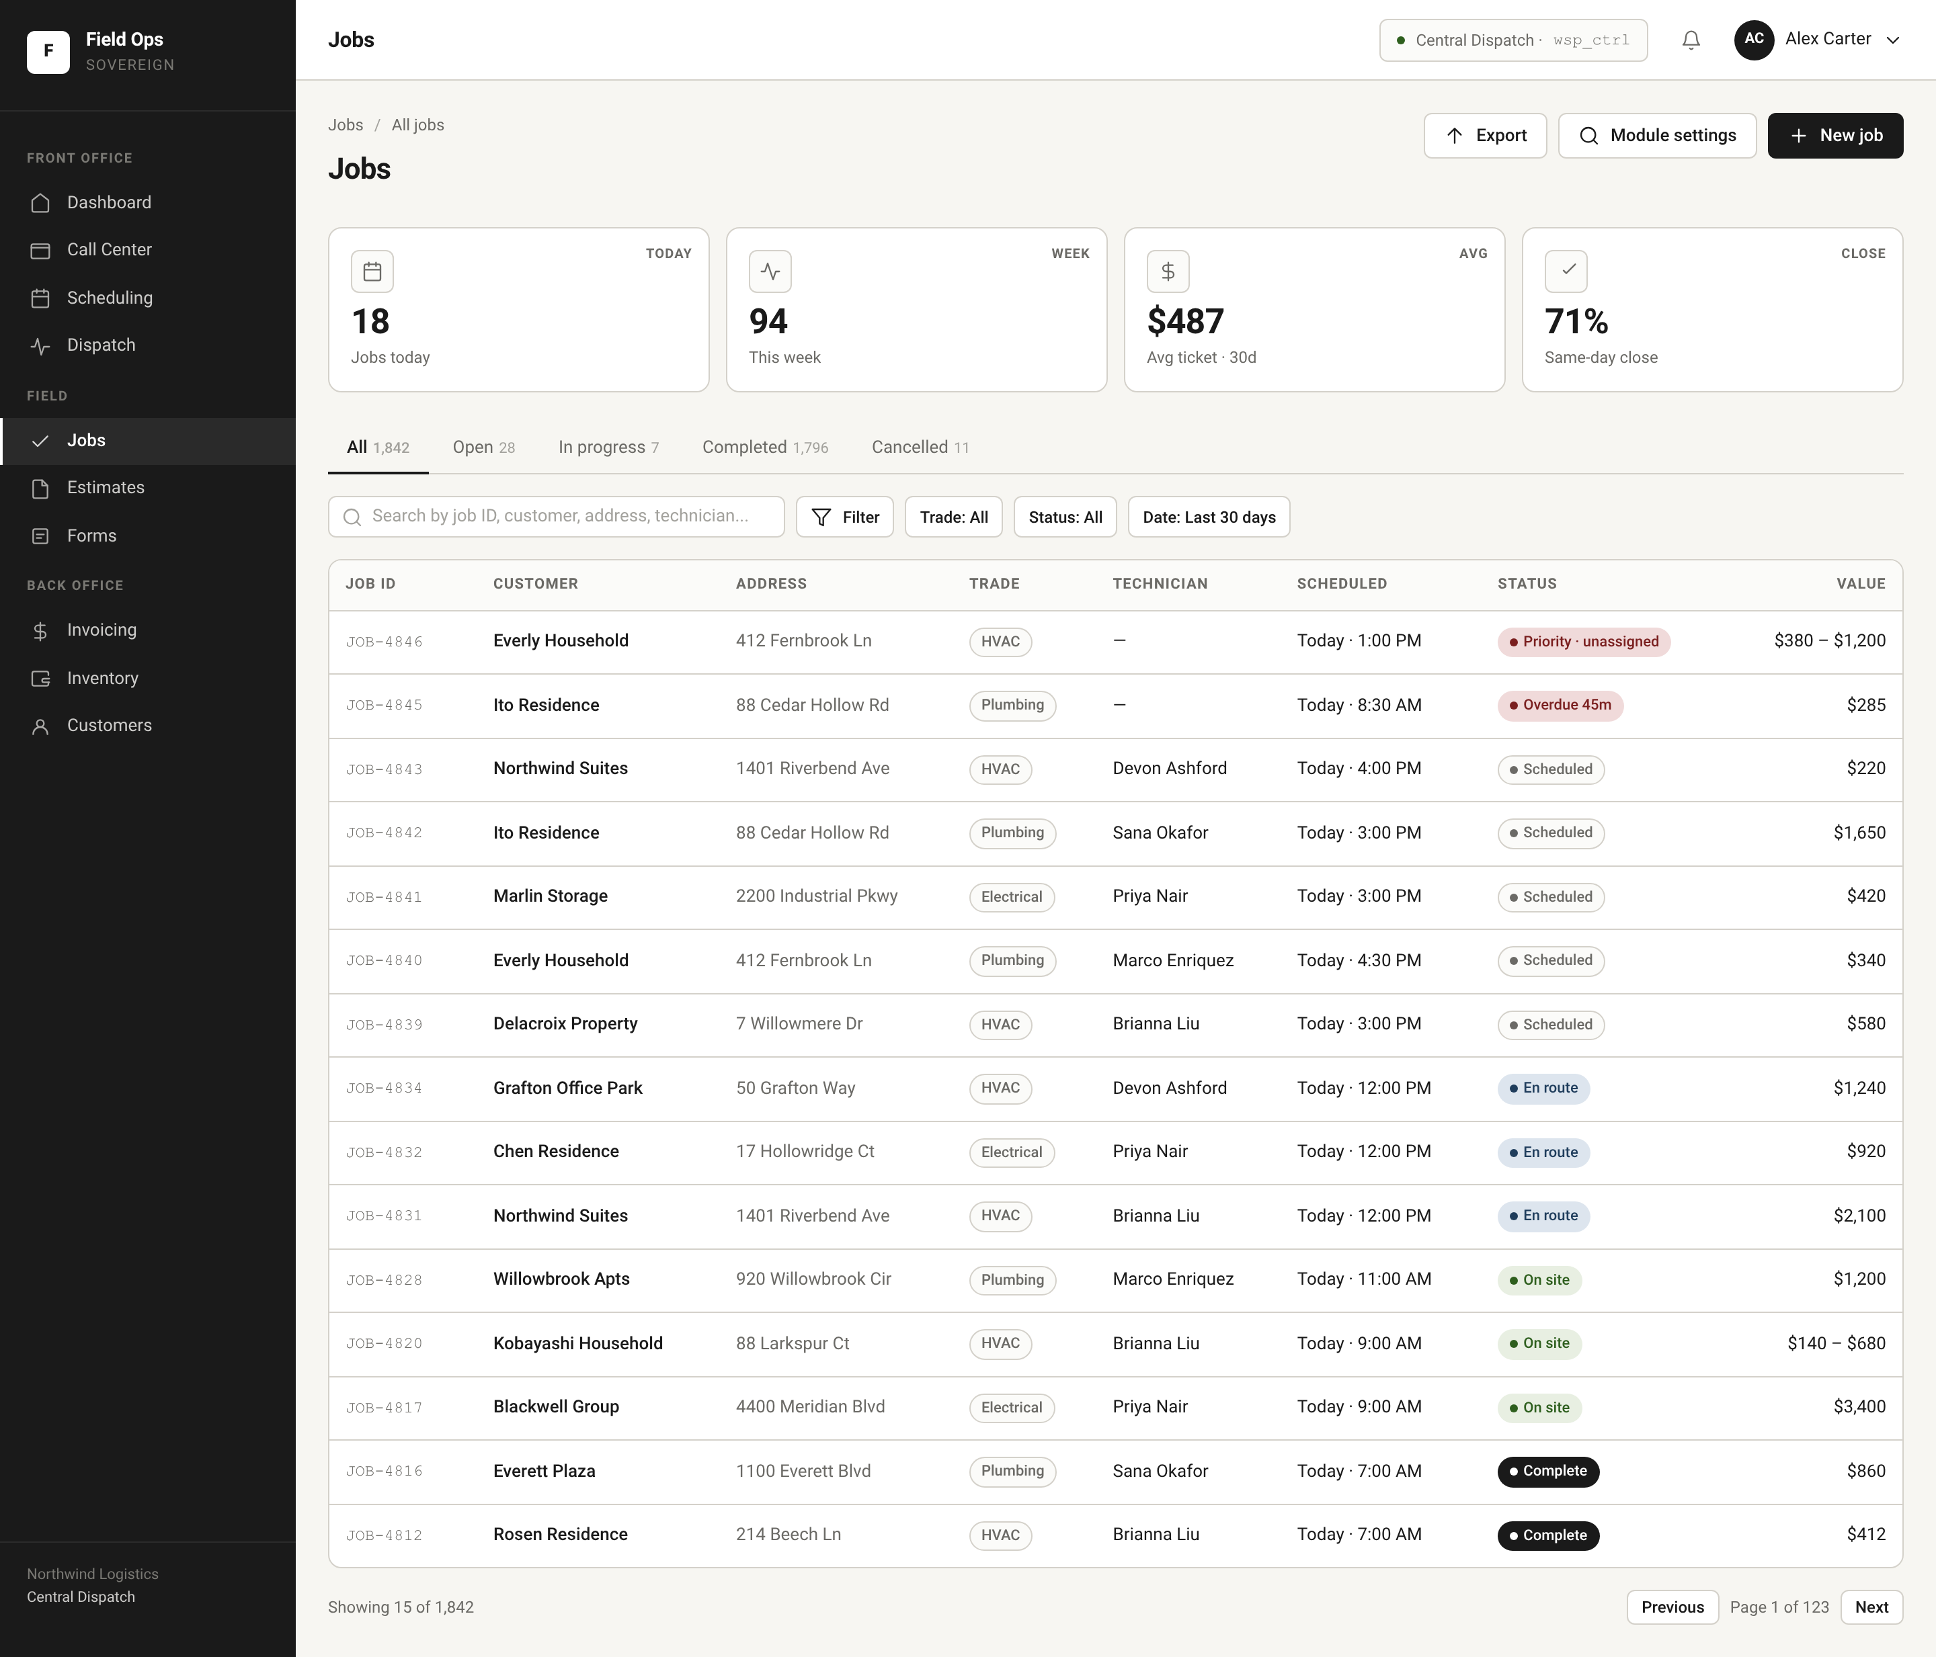Click the calendar icon on Jobs today card
Image resolution: width=1936 pixels, height=1657 pixels.
tap(372, 272)
